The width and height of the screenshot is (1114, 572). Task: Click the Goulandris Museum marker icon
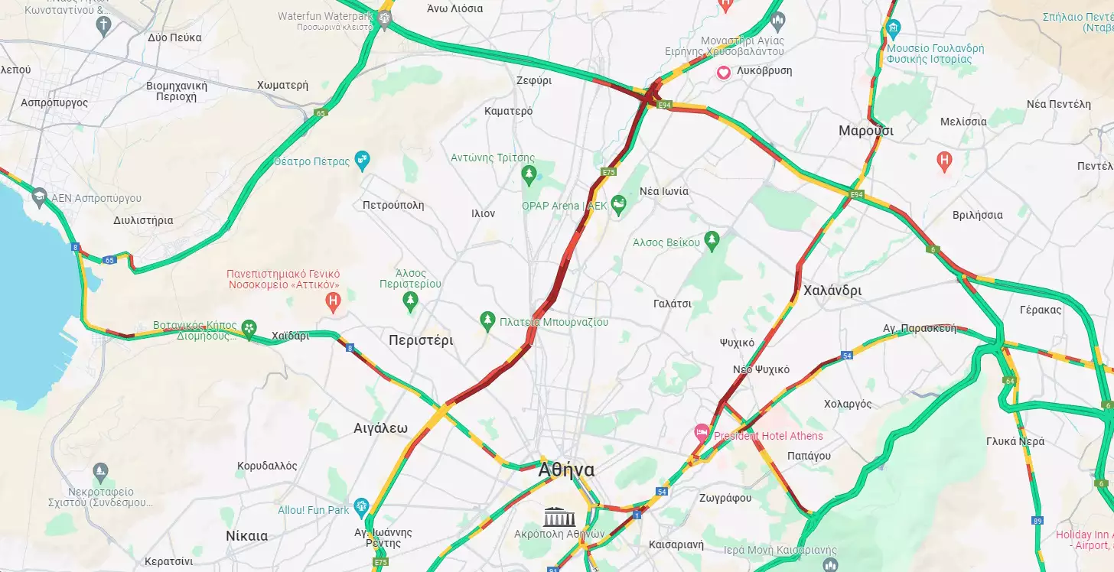[892, 29]
